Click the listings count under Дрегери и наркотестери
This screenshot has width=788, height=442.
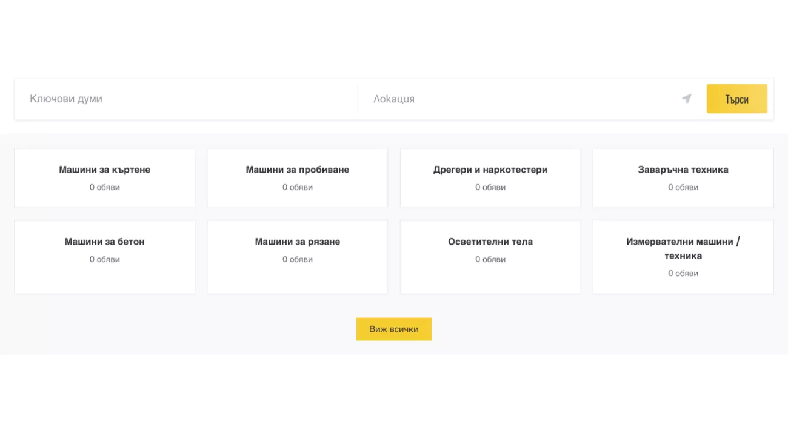click(x=490, y=188)
